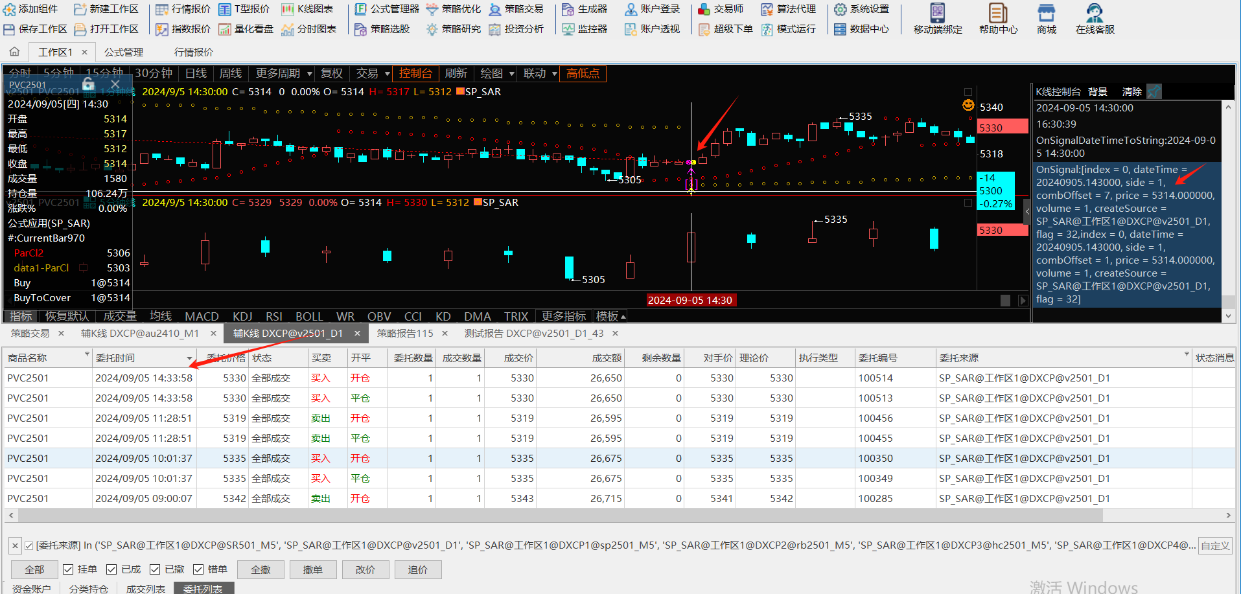Switch to the 成交列表 bottom tab

tap(146, 588)
